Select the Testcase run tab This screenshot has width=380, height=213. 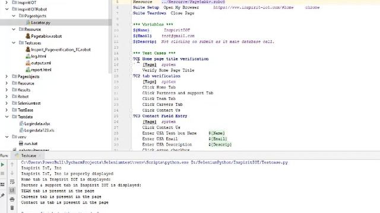[28, 156]
